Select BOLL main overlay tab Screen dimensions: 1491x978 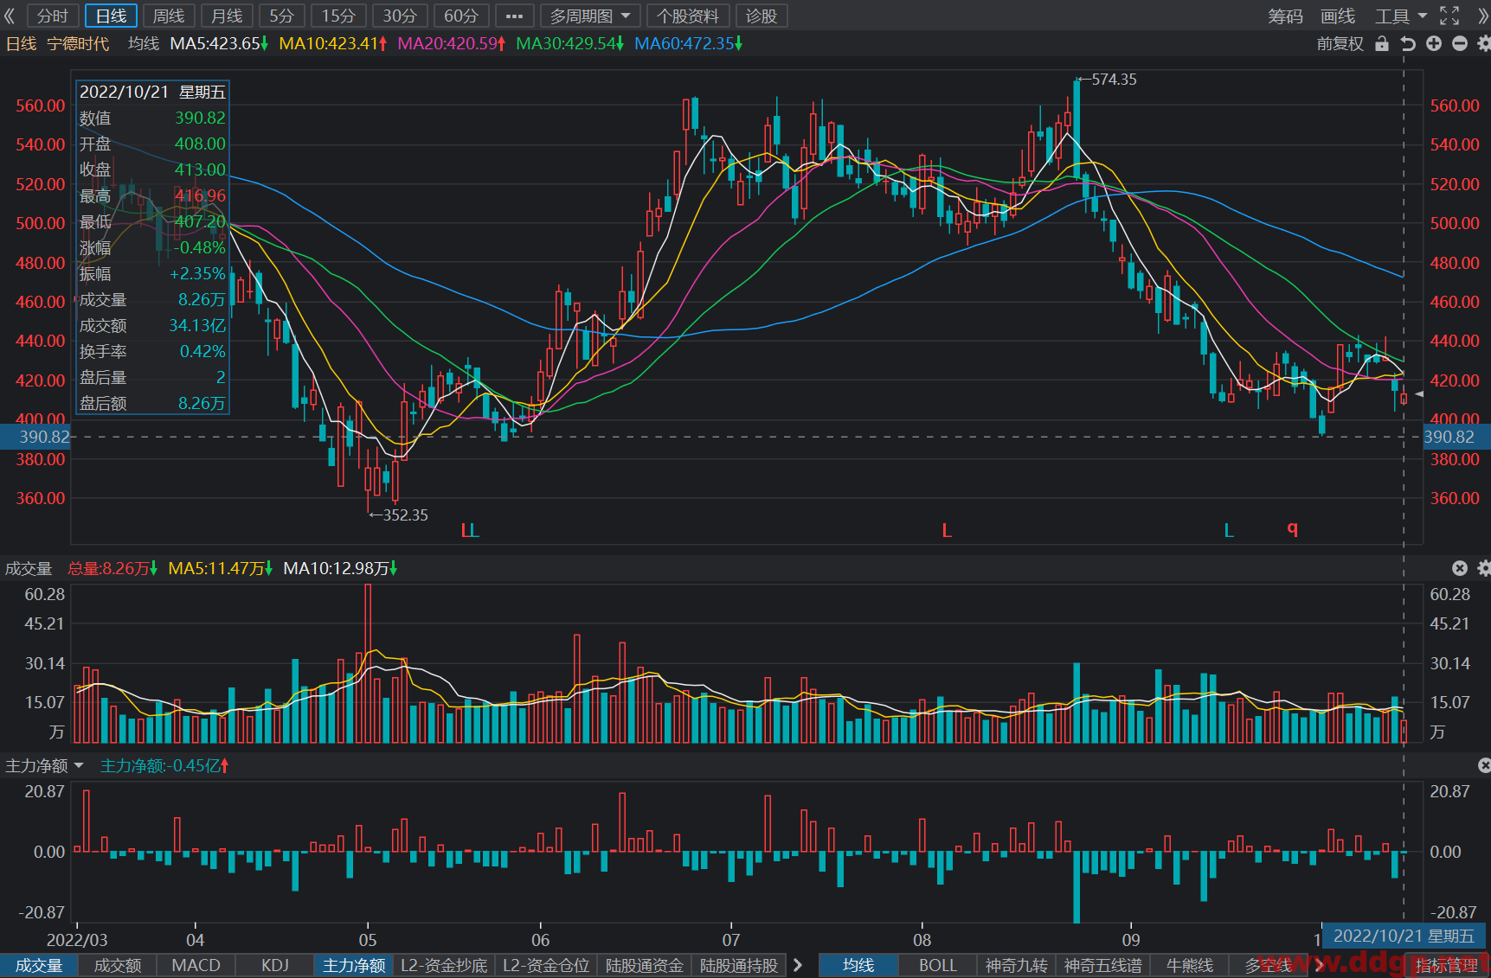coord(938,965)
